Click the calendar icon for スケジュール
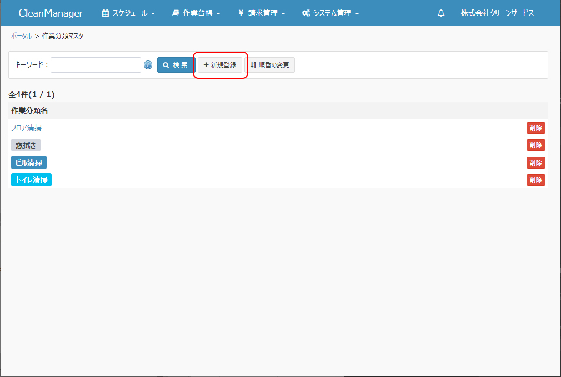Screen dimensions: 561x377 click(106, 13)
